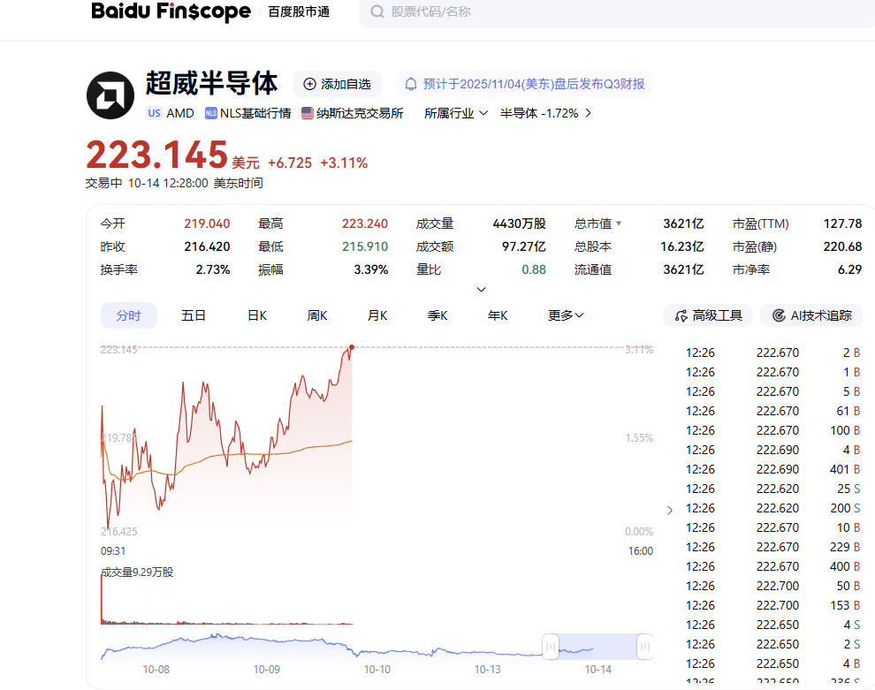Click the trade row with volume 153 B
This screenshot has width=875, height=690.
(772, 605)
